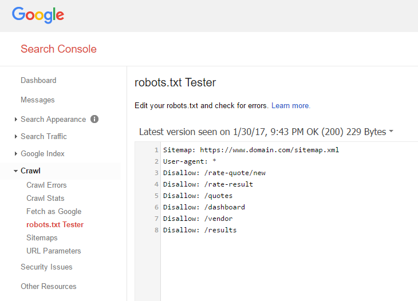Image resolution: width=418 pixels, height=301 pixels.
Task: Place cursor on the Sitemap line in editor
Action: (251, 150)
